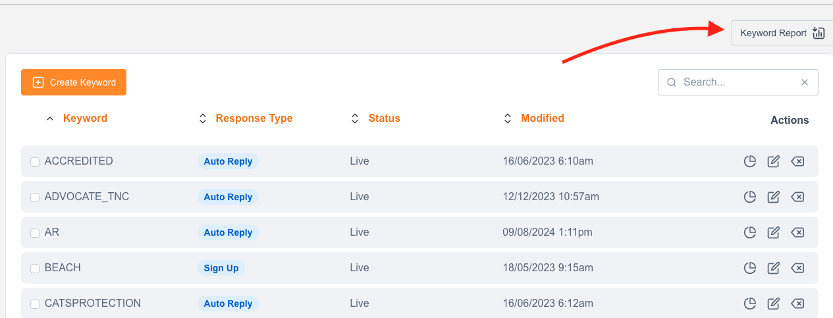Click the Create Keyword button

click(x=74, y=82)
